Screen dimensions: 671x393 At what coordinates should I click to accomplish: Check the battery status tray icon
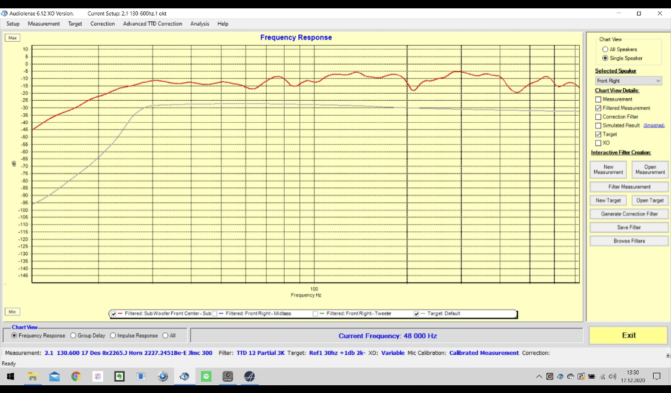(592, 377)
